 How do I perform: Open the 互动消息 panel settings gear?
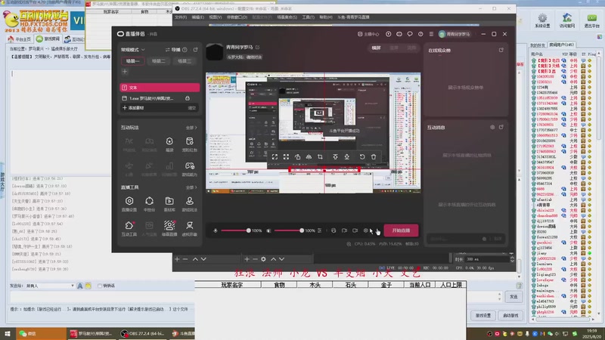click(x=492, y=127)
